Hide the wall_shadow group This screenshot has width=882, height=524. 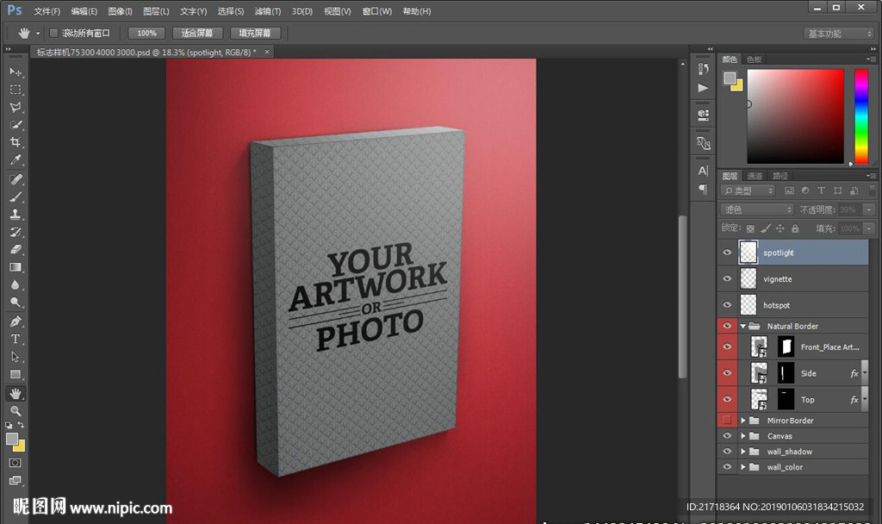tap(727, 451)
